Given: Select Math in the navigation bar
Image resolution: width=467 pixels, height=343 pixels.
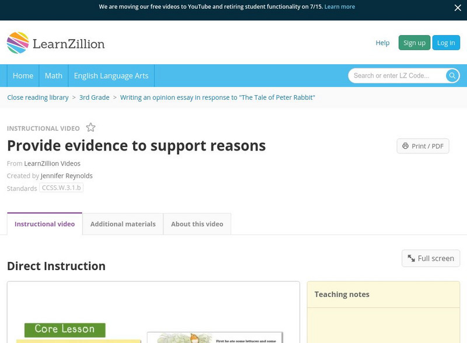Looking at the screenshot, I should [53, 75].
